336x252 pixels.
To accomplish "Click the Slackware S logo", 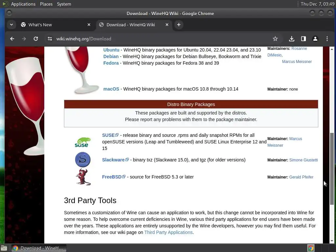I will point(83,160).
